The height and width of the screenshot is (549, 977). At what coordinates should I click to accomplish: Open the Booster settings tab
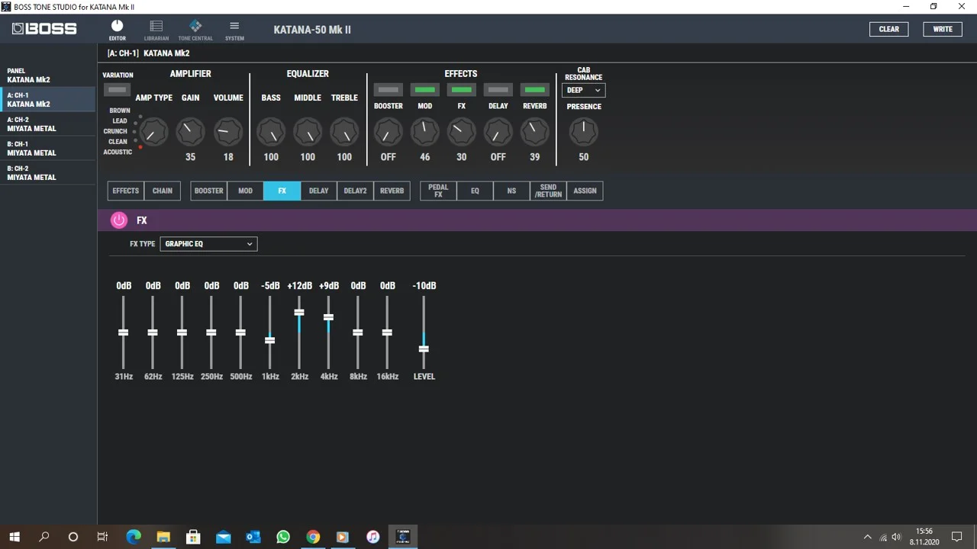(208, 191)
